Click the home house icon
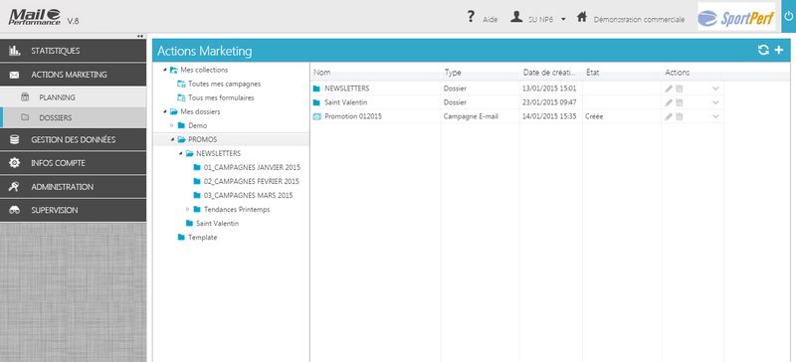The height and width of the screenshot is (362, 796). pos(582,17)
